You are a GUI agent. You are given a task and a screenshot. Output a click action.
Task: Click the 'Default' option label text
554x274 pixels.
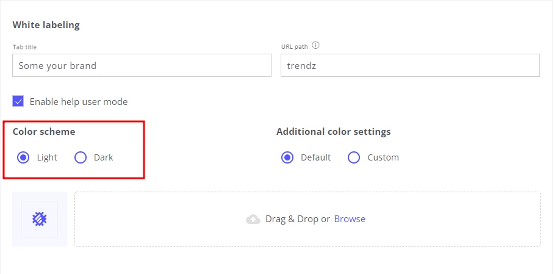315,157
